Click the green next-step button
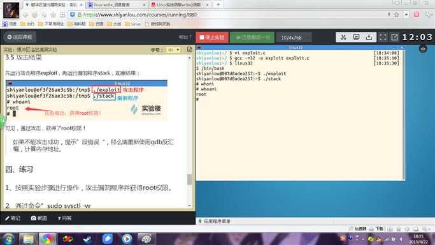The height and width of the screenshot is (245, 435). click(252, 37)
